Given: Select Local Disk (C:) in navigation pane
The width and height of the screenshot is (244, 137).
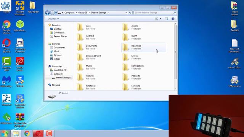Looking at the screenshot, I should [x=60, y=70].
